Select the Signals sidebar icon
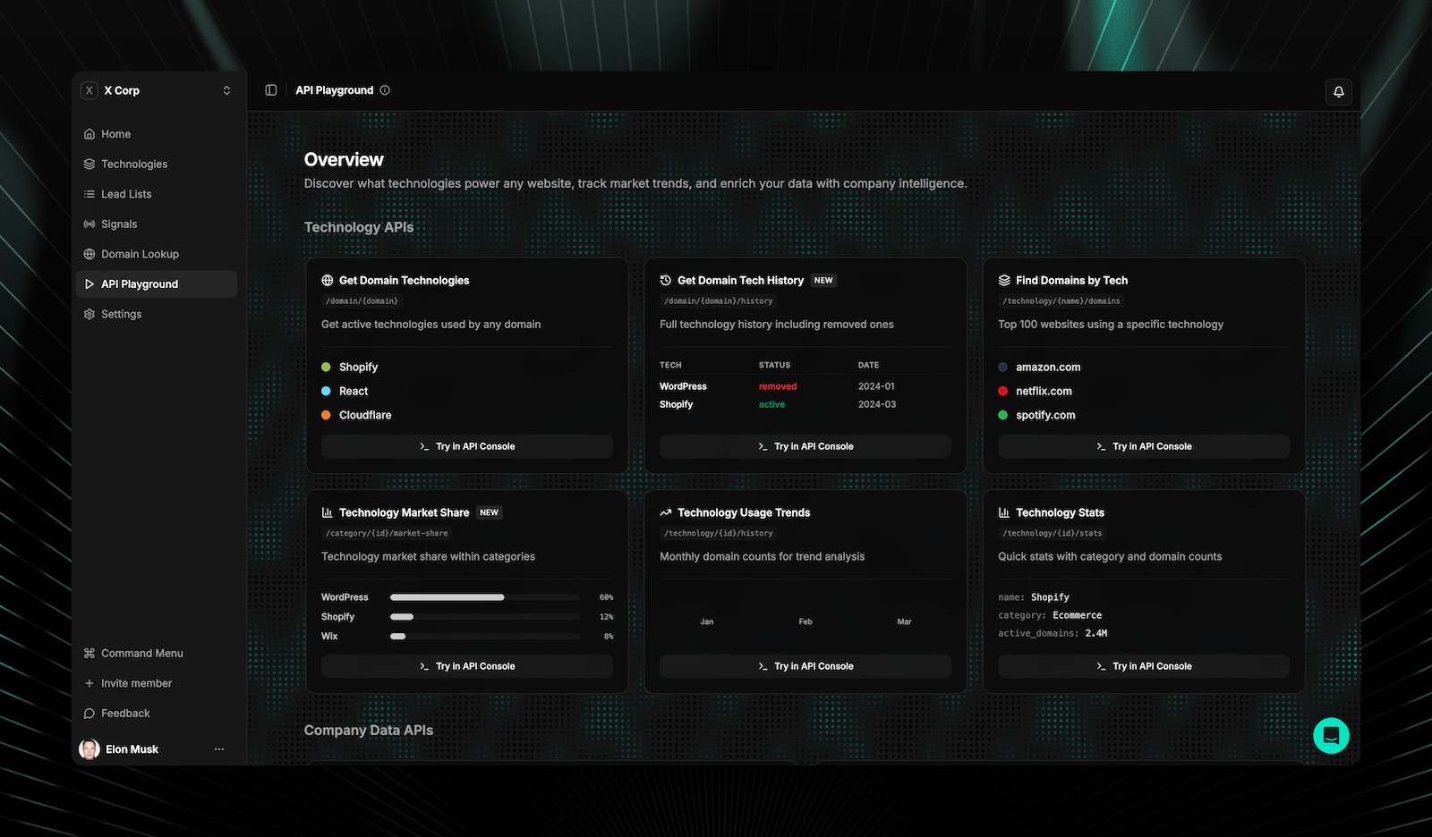 (x=89, y=224)
